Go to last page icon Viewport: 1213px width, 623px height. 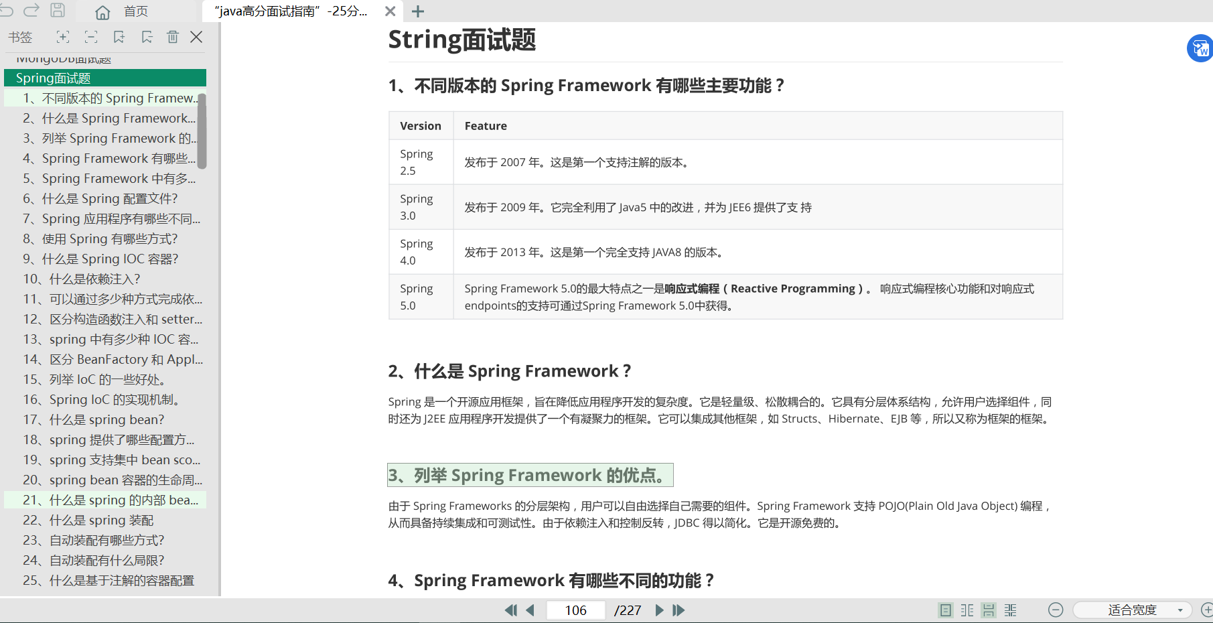click(x=679, y=610)
